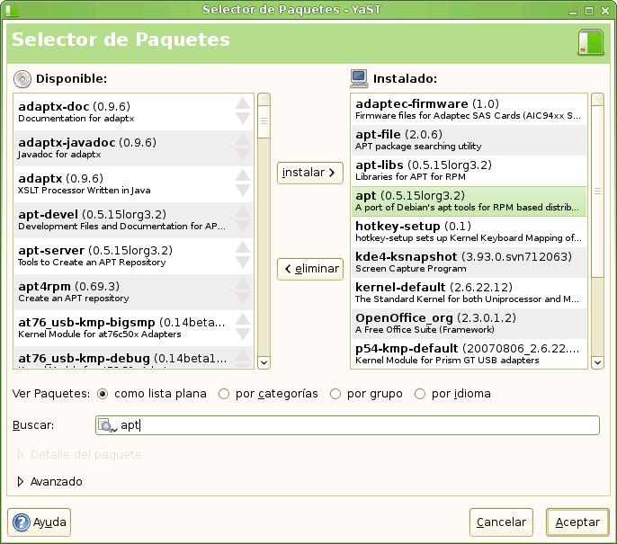Screen dimensions: 617x544
Task: Click up arrow of Instalado list scrollbar
Action: pos(597,100)
